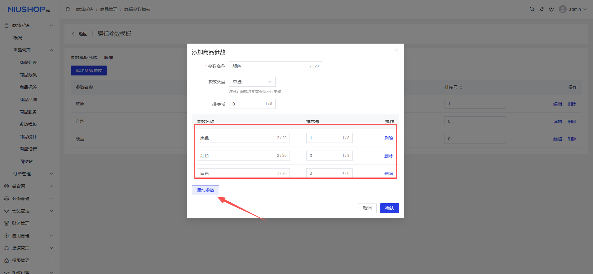Open 商品设置 in the sidebar
The height and width of the screenshot is (274, 593).
28,149
